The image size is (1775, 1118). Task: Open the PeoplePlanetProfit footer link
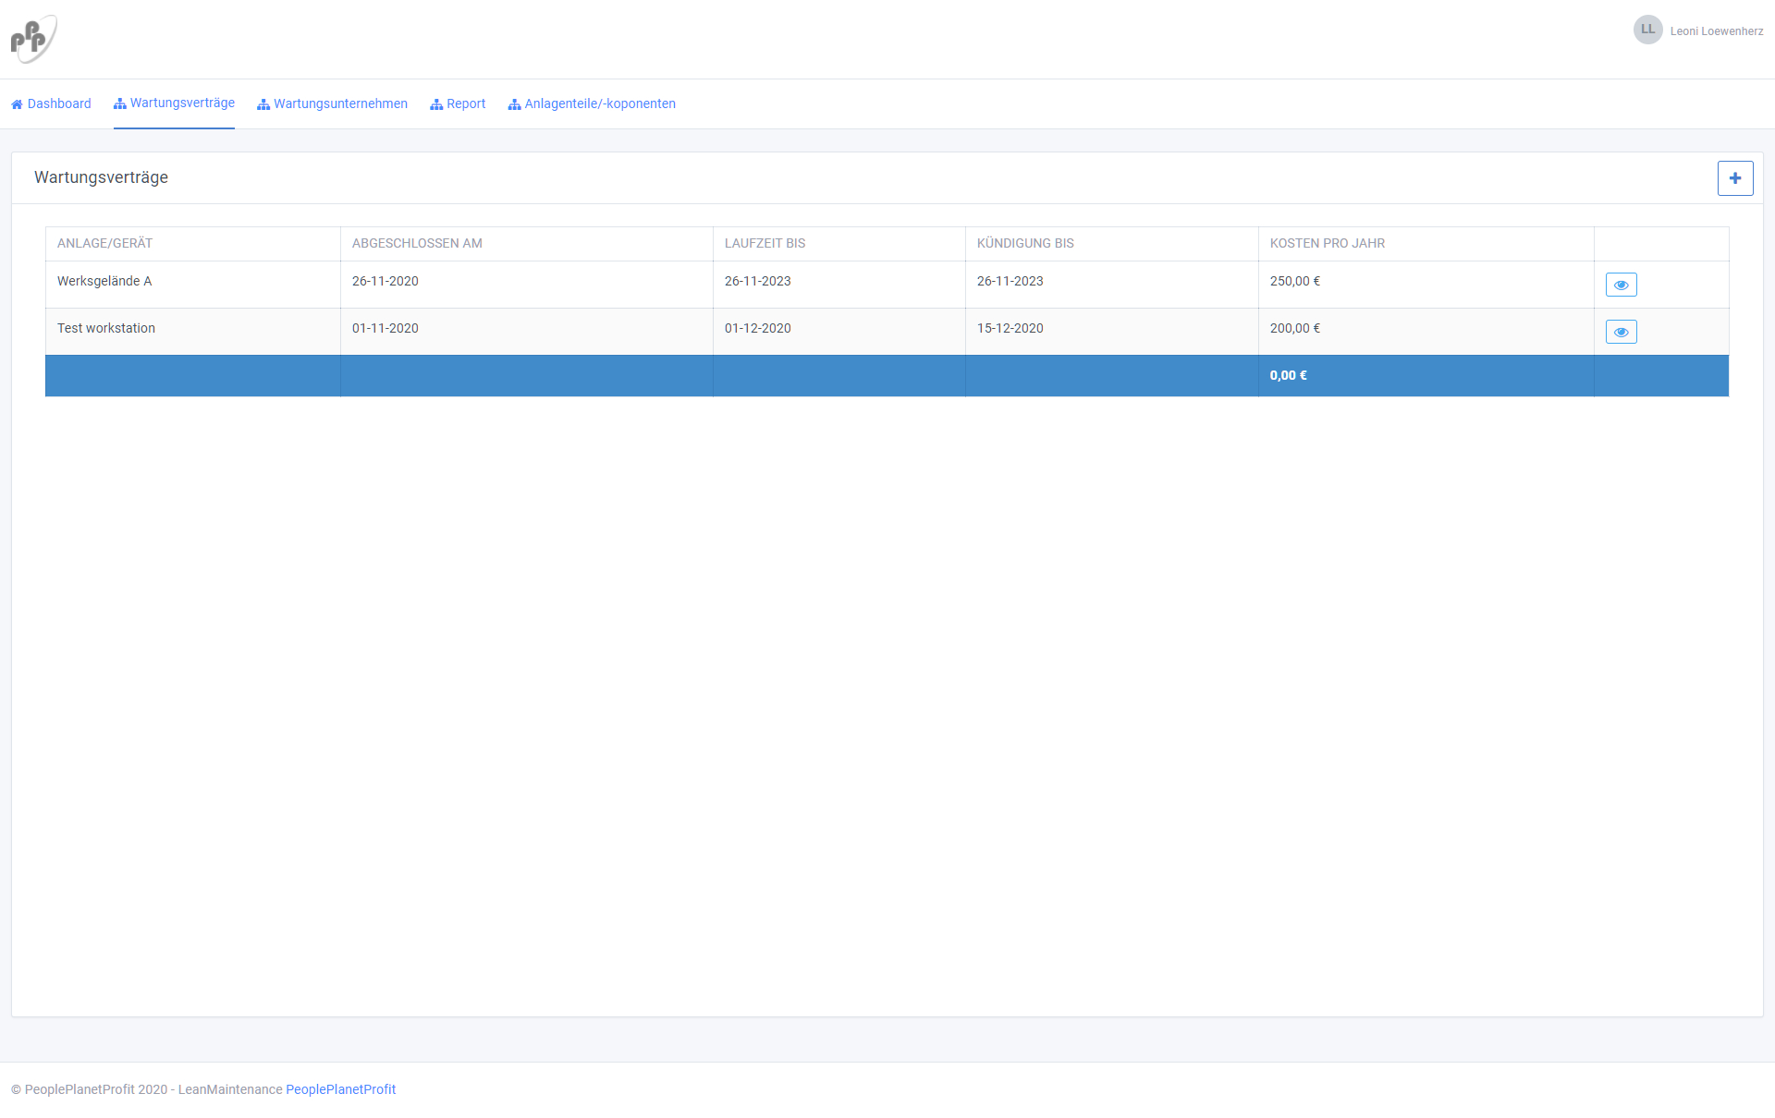tap(340, 1089)
